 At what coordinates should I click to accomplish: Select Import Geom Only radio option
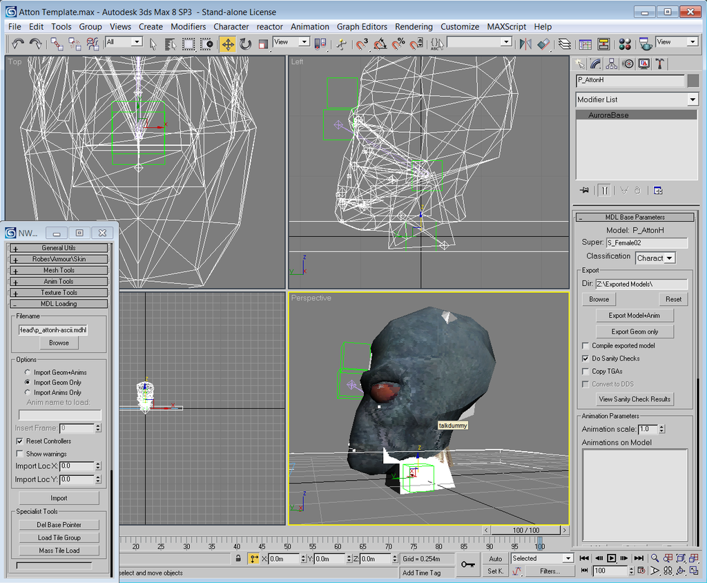pyautogui.click(x=28, y=382)
